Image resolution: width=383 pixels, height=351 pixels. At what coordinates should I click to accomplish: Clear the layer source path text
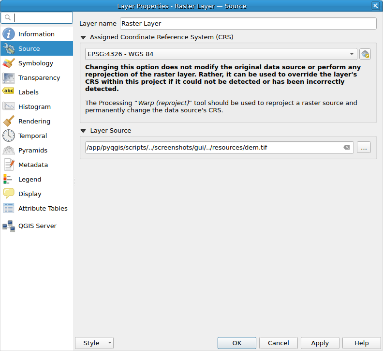pyautogui.click(x=347, y=147)
